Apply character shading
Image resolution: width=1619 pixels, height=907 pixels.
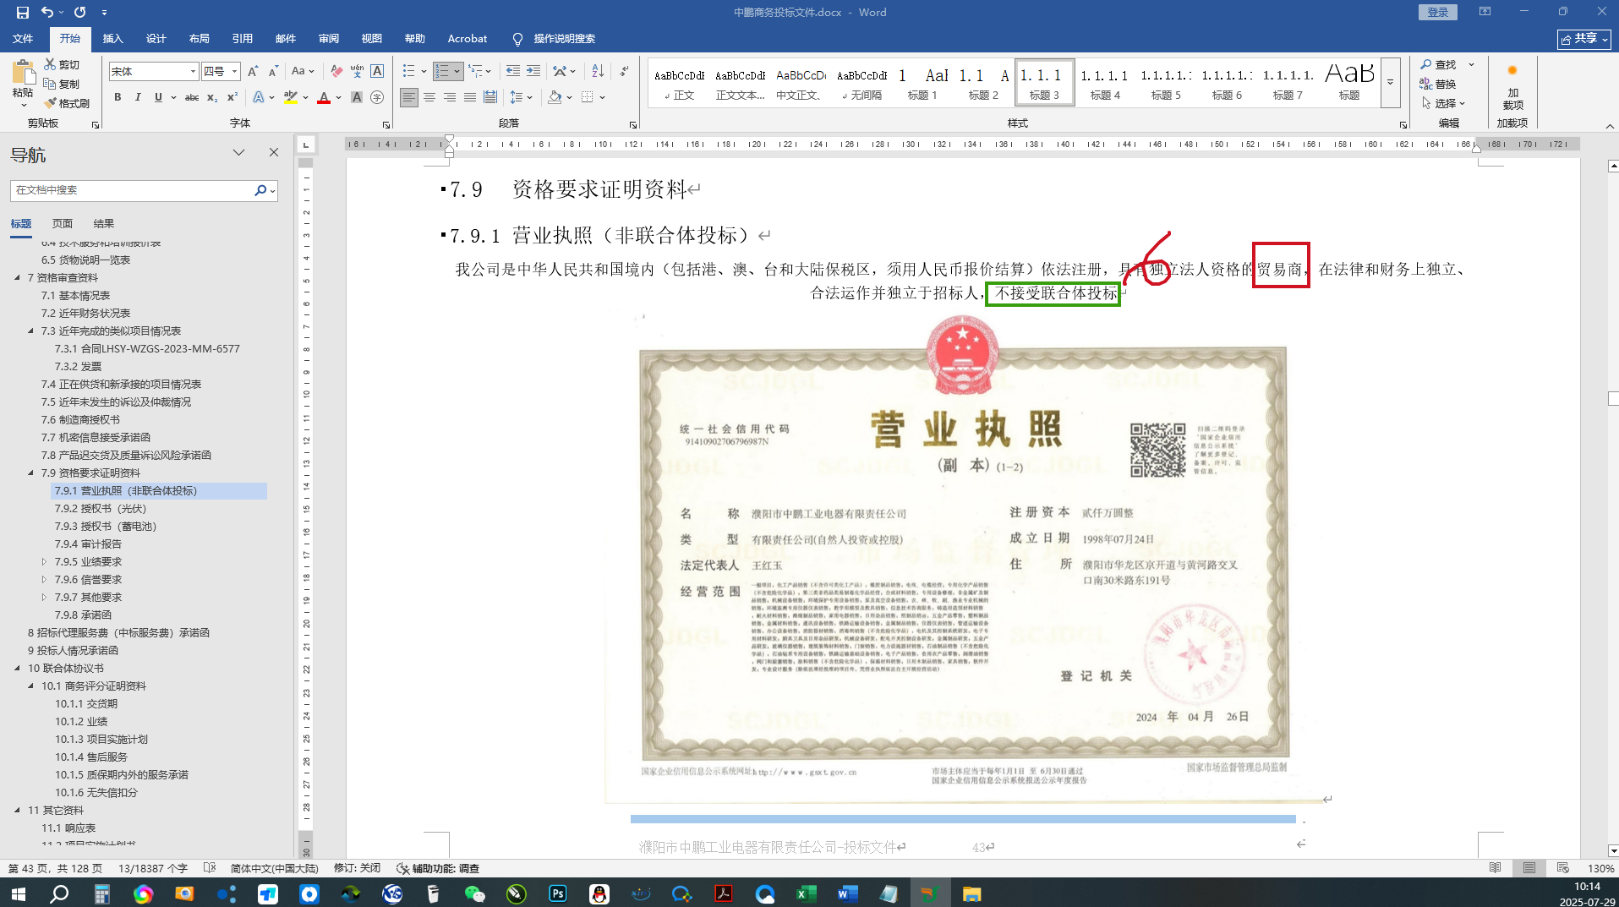[357, 97]
